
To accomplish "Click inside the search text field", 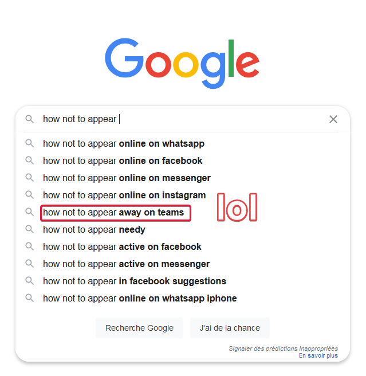I will tap(182, 119).
